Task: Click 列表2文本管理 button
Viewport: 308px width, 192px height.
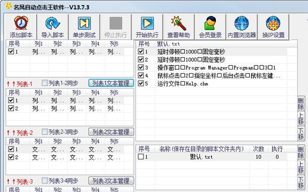Action: pos(111,132)
